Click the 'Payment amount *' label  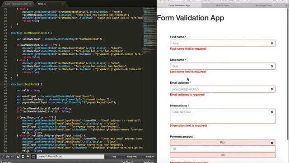182,137
